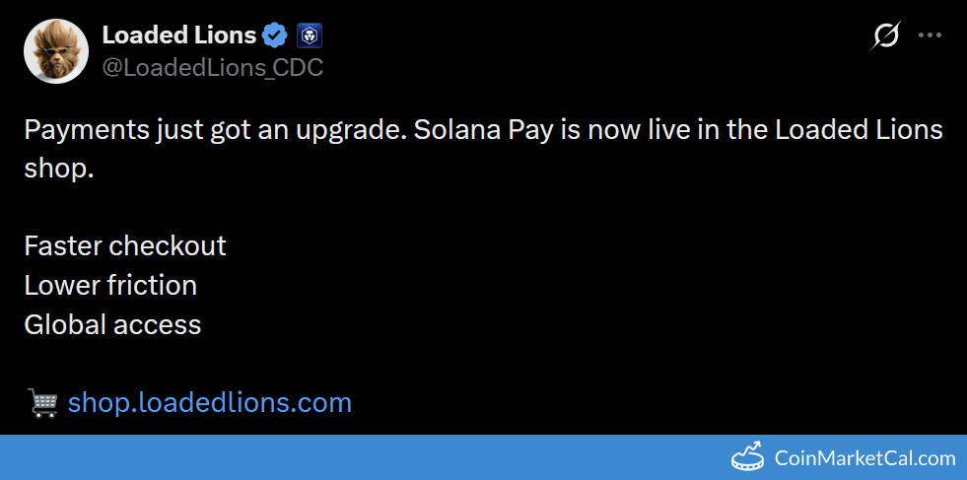Click the CoinMarketCal.com watermark text
Screen dimensions: 967x480
(865, 458)
